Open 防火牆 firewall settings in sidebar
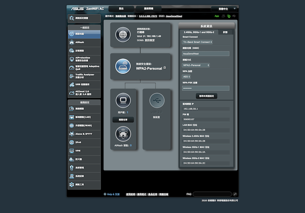305x213 pixels. (x=84, y=159)
